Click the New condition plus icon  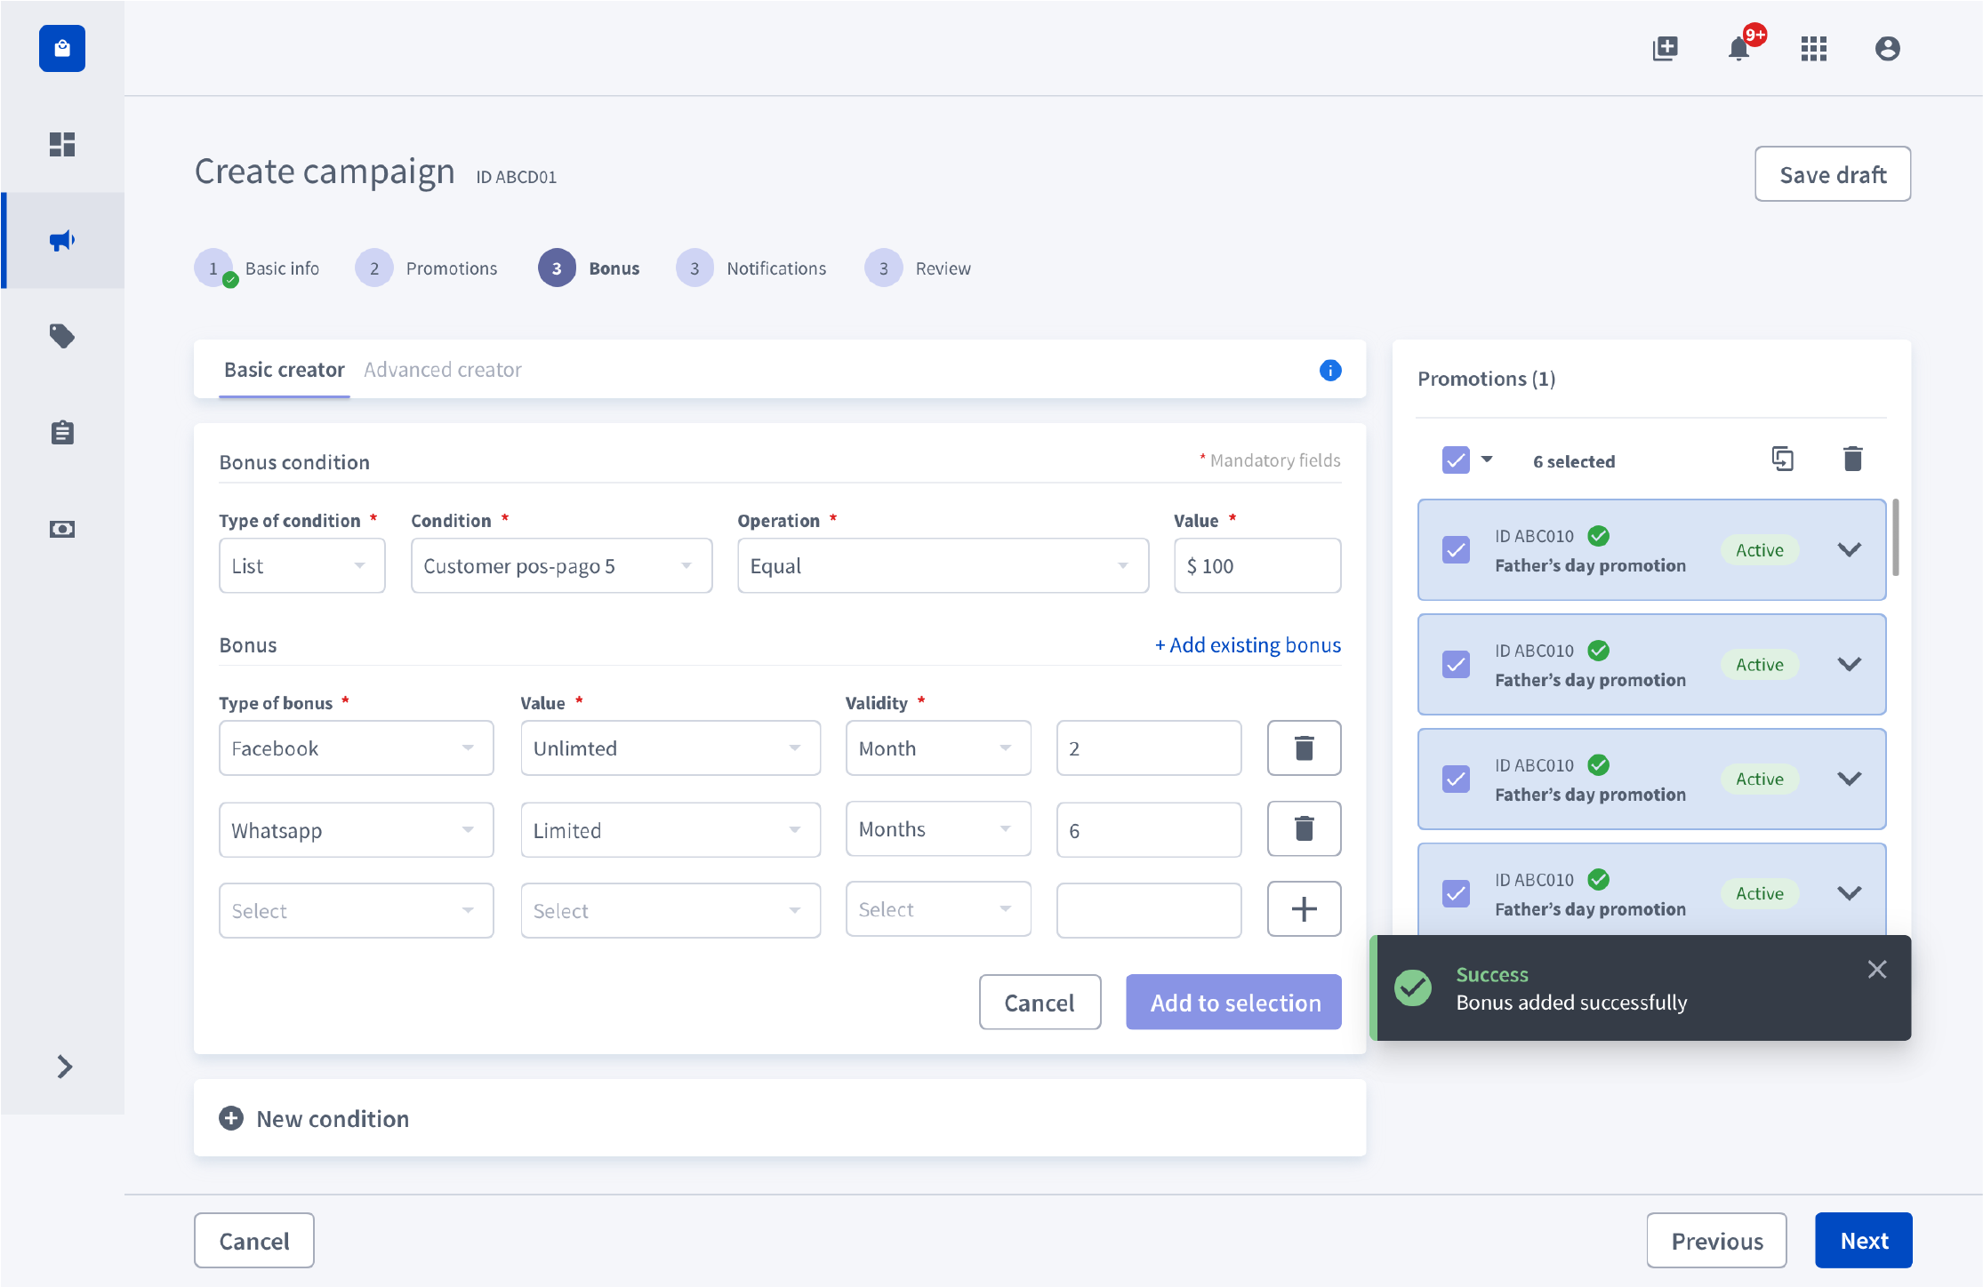tap(231, 1118)
